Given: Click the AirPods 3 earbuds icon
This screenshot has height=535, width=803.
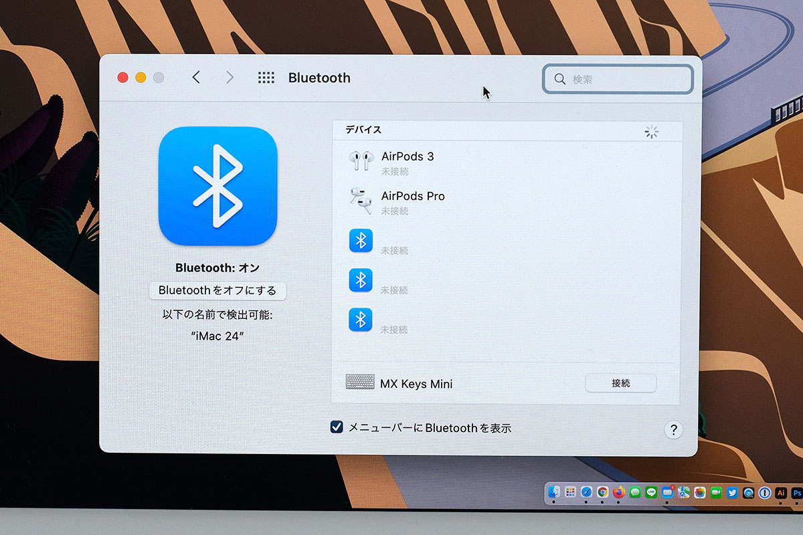Looking at the screenshot, I should pos(361,160).
